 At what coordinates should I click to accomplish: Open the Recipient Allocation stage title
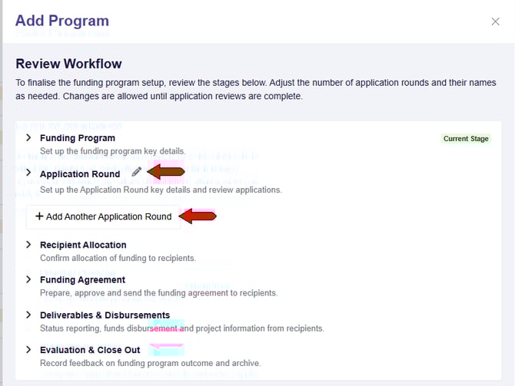(x=83, y=245)
